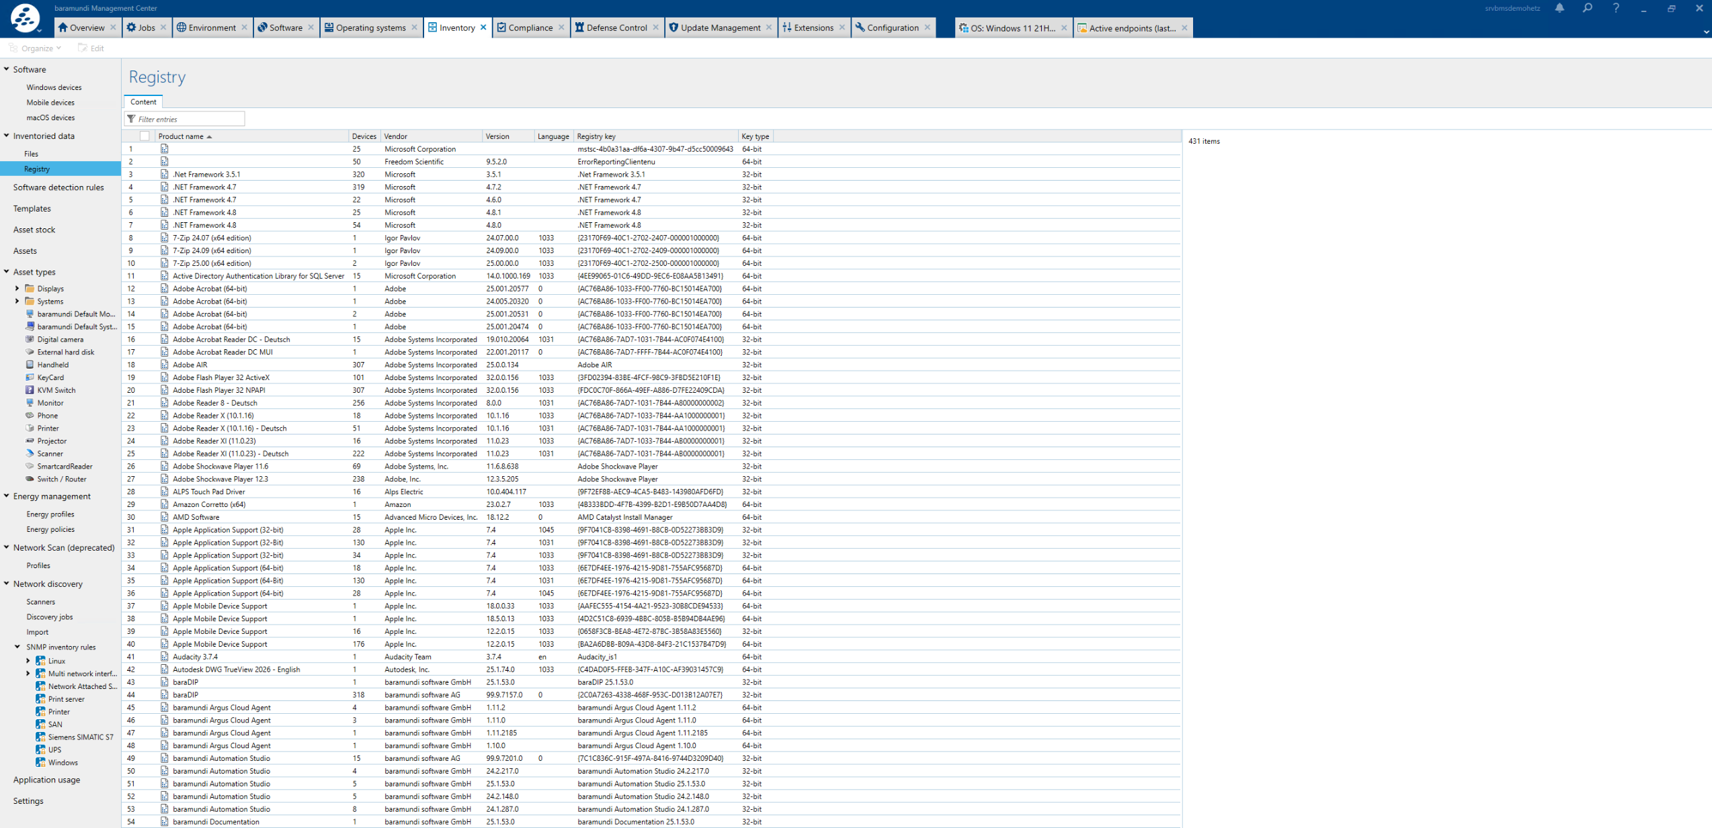The width and height of the screenshot is (1712, 828).
Task: Expand the Displays folder in Asset types
Action: (17, 289)
